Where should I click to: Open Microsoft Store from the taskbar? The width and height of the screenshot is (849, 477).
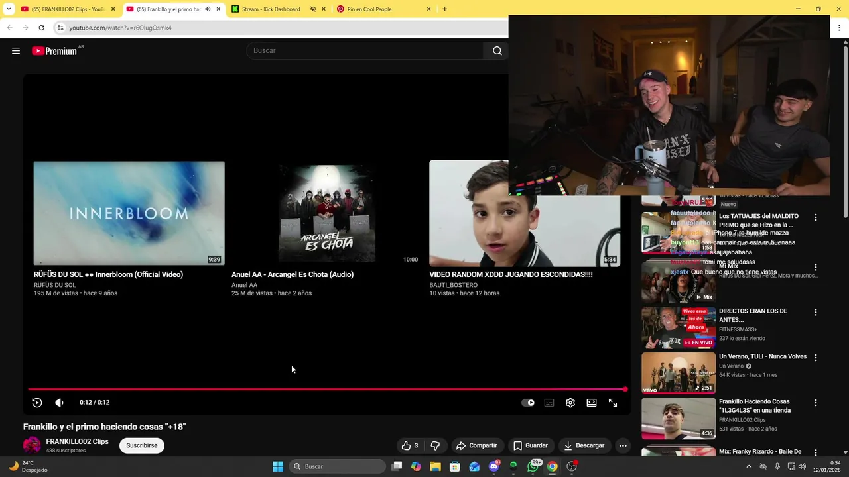tap(455, 466)
